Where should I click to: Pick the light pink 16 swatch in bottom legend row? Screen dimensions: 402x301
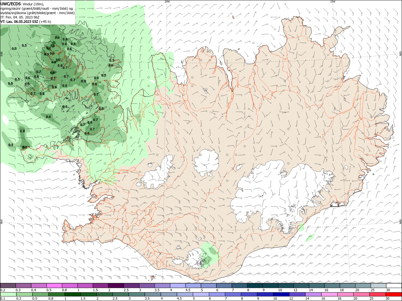pyautogui.click(x=329, y=294)
